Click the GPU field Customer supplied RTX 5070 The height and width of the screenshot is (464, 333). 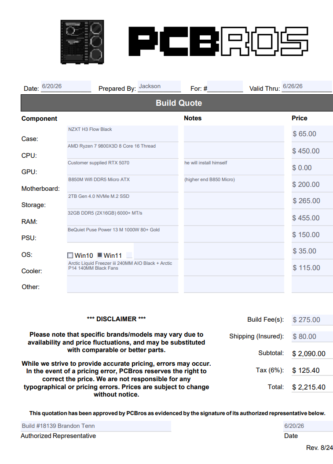coord(123,167)
